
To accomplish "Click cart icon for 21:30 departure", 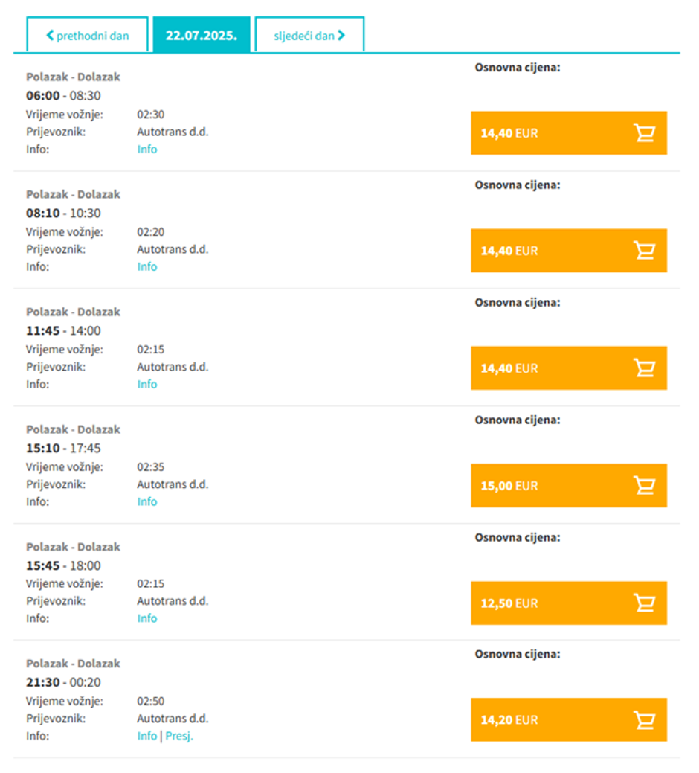I will click(644, 719).
